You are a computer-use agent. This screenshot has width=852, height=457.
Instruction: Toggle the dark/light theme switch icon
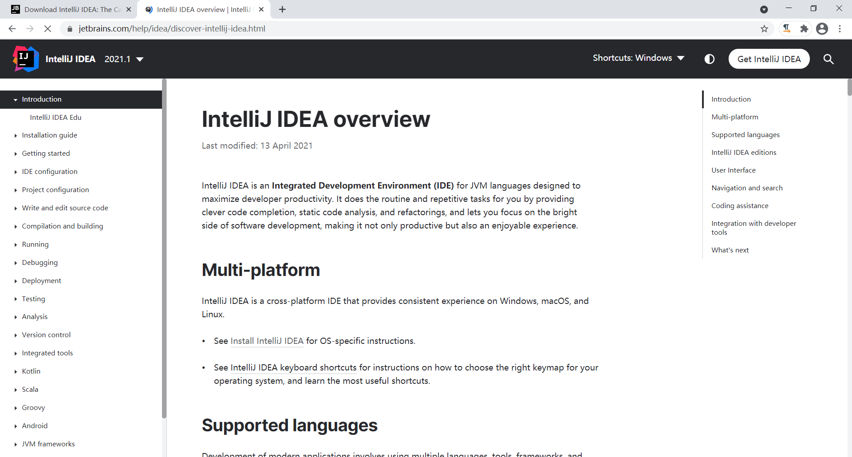coord(709,59)
